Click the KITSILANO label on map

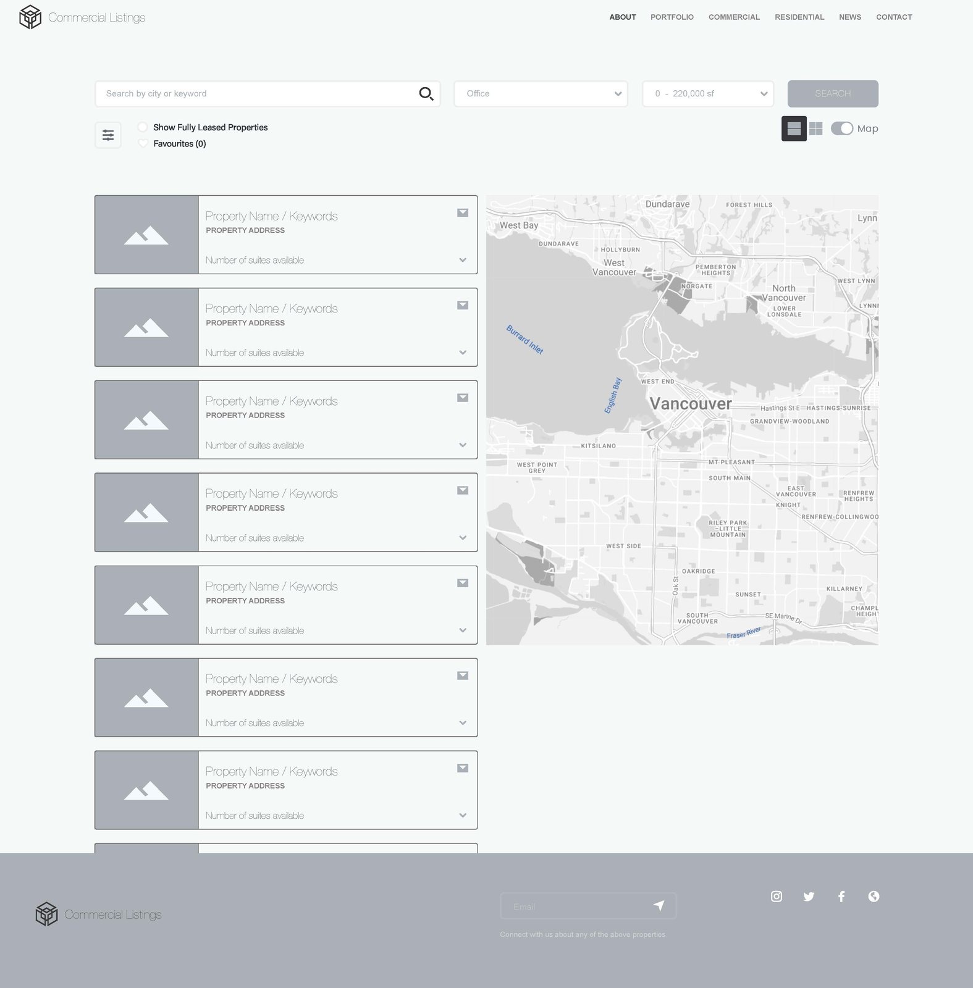pos(599,446)
